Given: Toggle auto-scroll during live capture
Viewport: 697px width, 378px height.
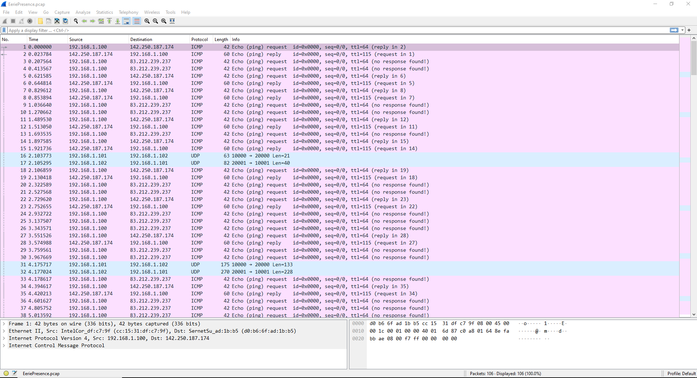Looking at the screenshot, I should [x=126, y=21].
